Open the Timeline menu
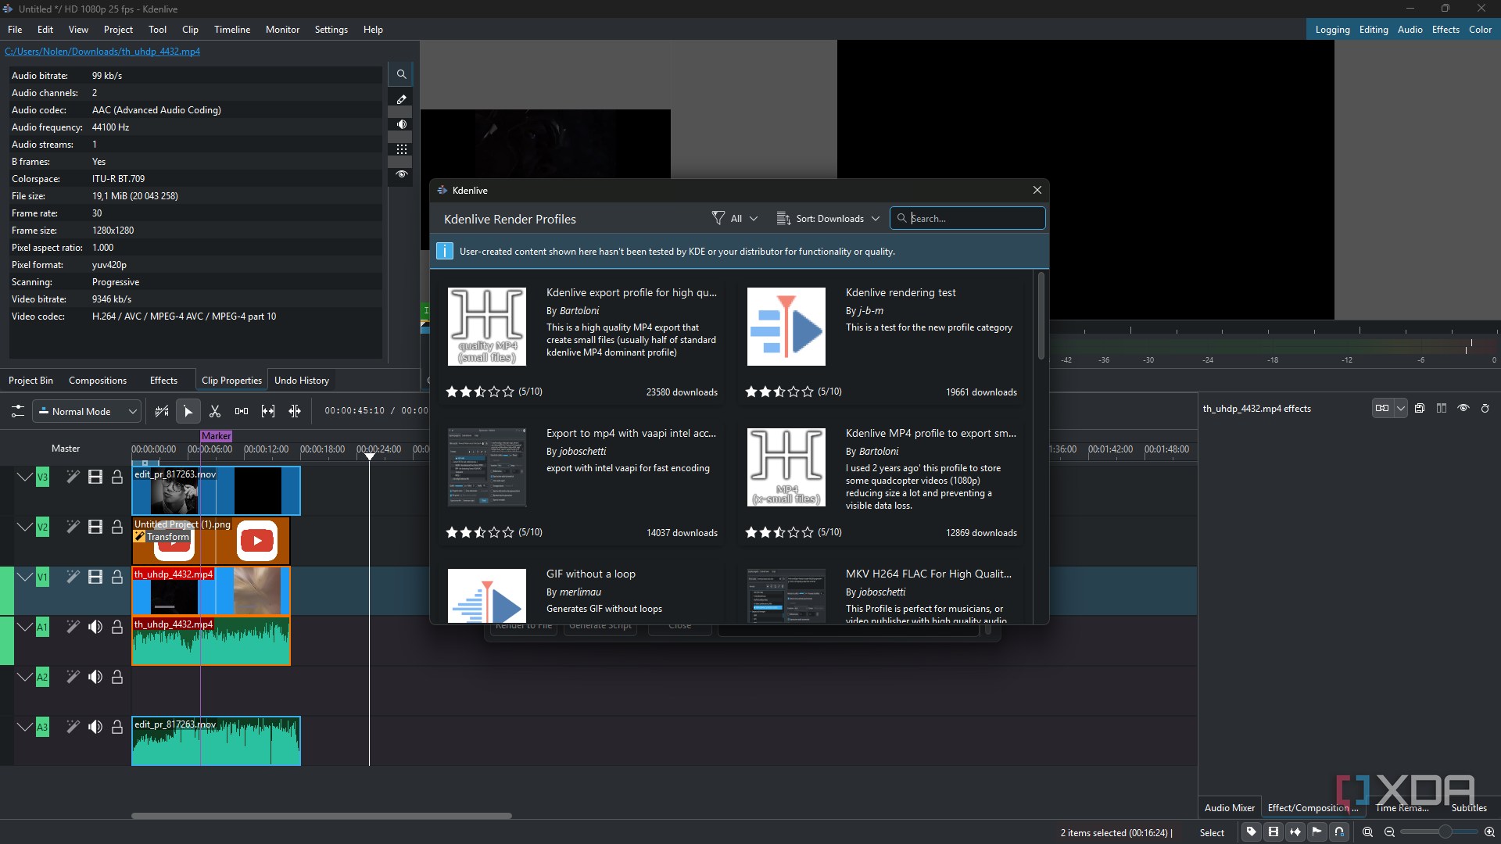Screen dimensions: 1501x844 (x=232, y=29)
